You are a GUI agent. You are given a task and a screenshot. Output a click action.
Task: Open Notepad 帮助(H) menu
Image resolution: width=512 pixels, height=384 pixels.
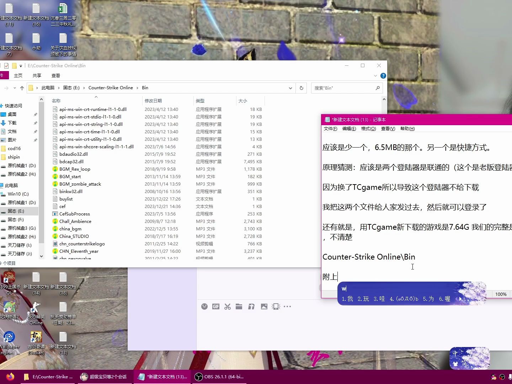click(x=407, y=129)
